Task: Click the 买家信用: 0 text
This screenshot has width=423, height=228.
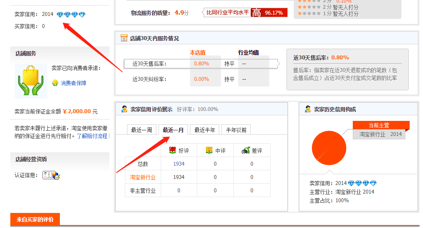Action: (30, 26)
